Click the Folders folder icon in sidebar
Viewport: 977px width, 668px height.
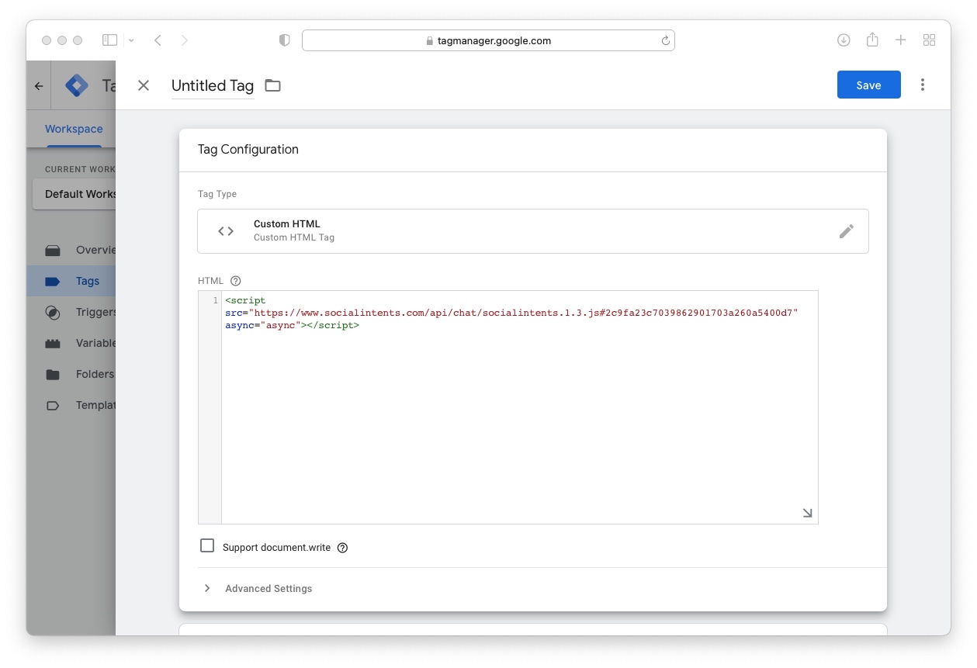(x=53, y=375)
